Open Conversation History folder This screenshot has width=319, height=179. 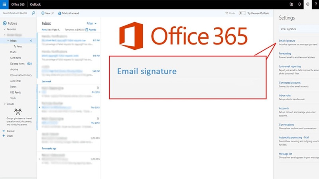(21, 75)
